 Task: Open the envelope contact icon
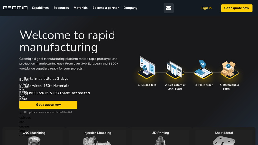click(168, 8)
